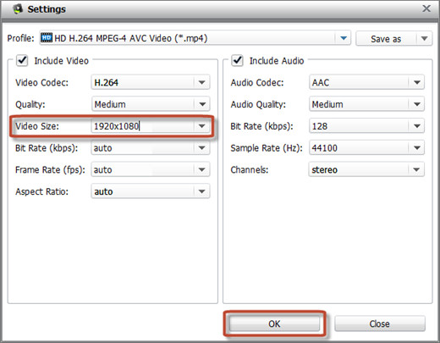Expand the Channels stereo dropdown

366,169
